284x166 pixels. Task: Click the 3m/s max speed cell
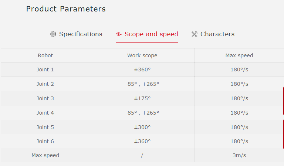pyautogui.click(x=239, y=155)
